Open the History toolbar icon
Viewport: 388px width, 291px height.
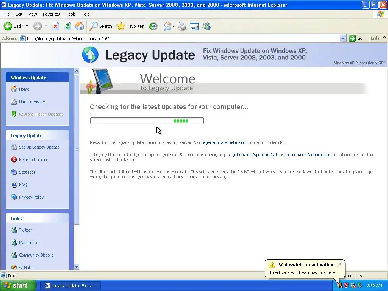(x=153, y=26)
